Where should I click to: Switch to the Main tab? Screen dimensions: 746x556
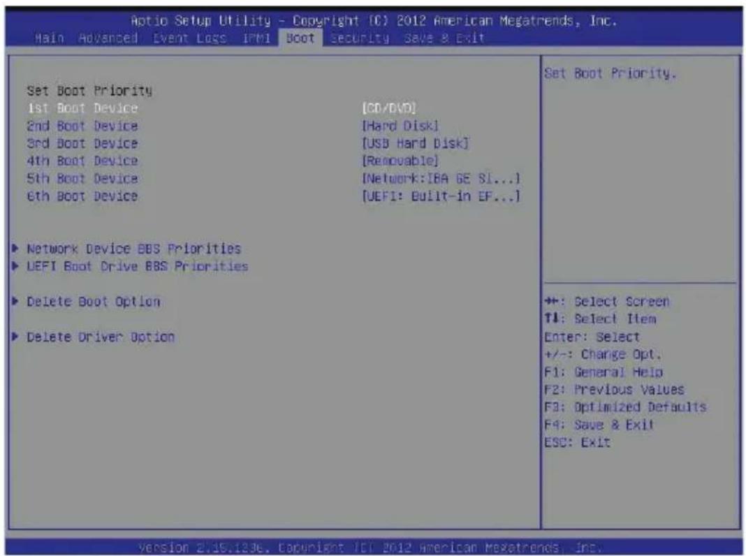coord(50,38)
